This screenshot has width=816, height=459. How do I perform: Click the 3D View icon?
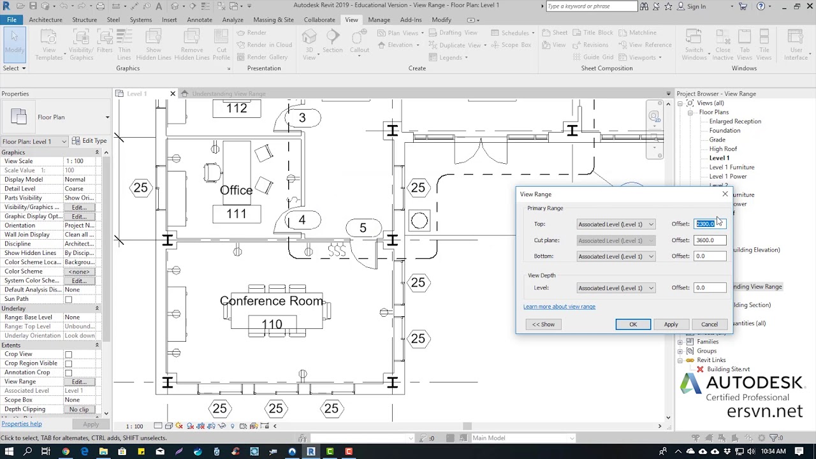tap(310, 45)
